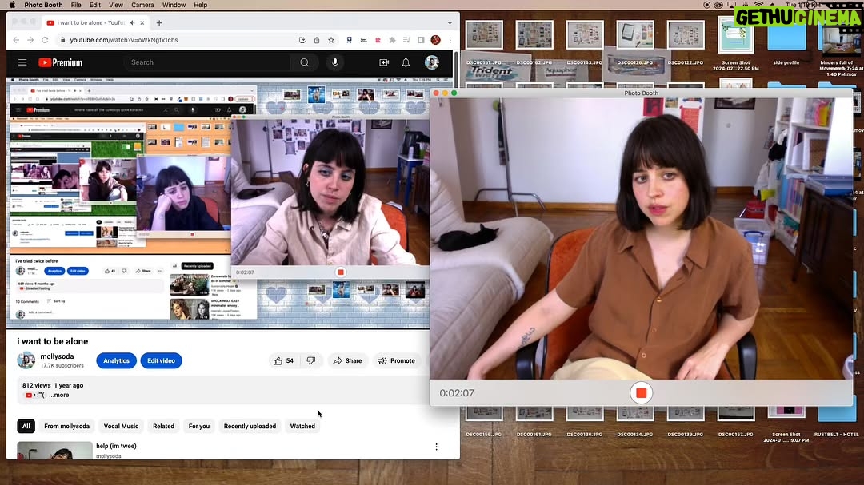864x485 pixels.
Task: Open the Camera menu
Action: (x=142, y=5)
